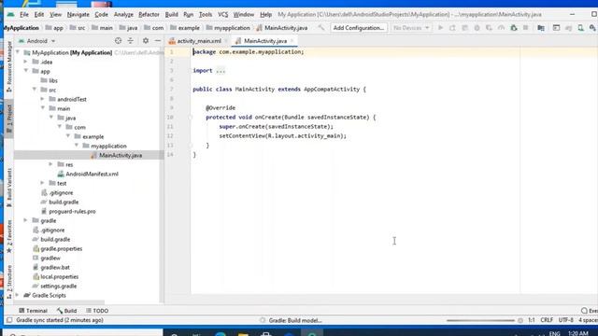The image size is (598, 336).
Task: Select AndroidManifest.xml in tree
Action: click(x=92, y=174)
